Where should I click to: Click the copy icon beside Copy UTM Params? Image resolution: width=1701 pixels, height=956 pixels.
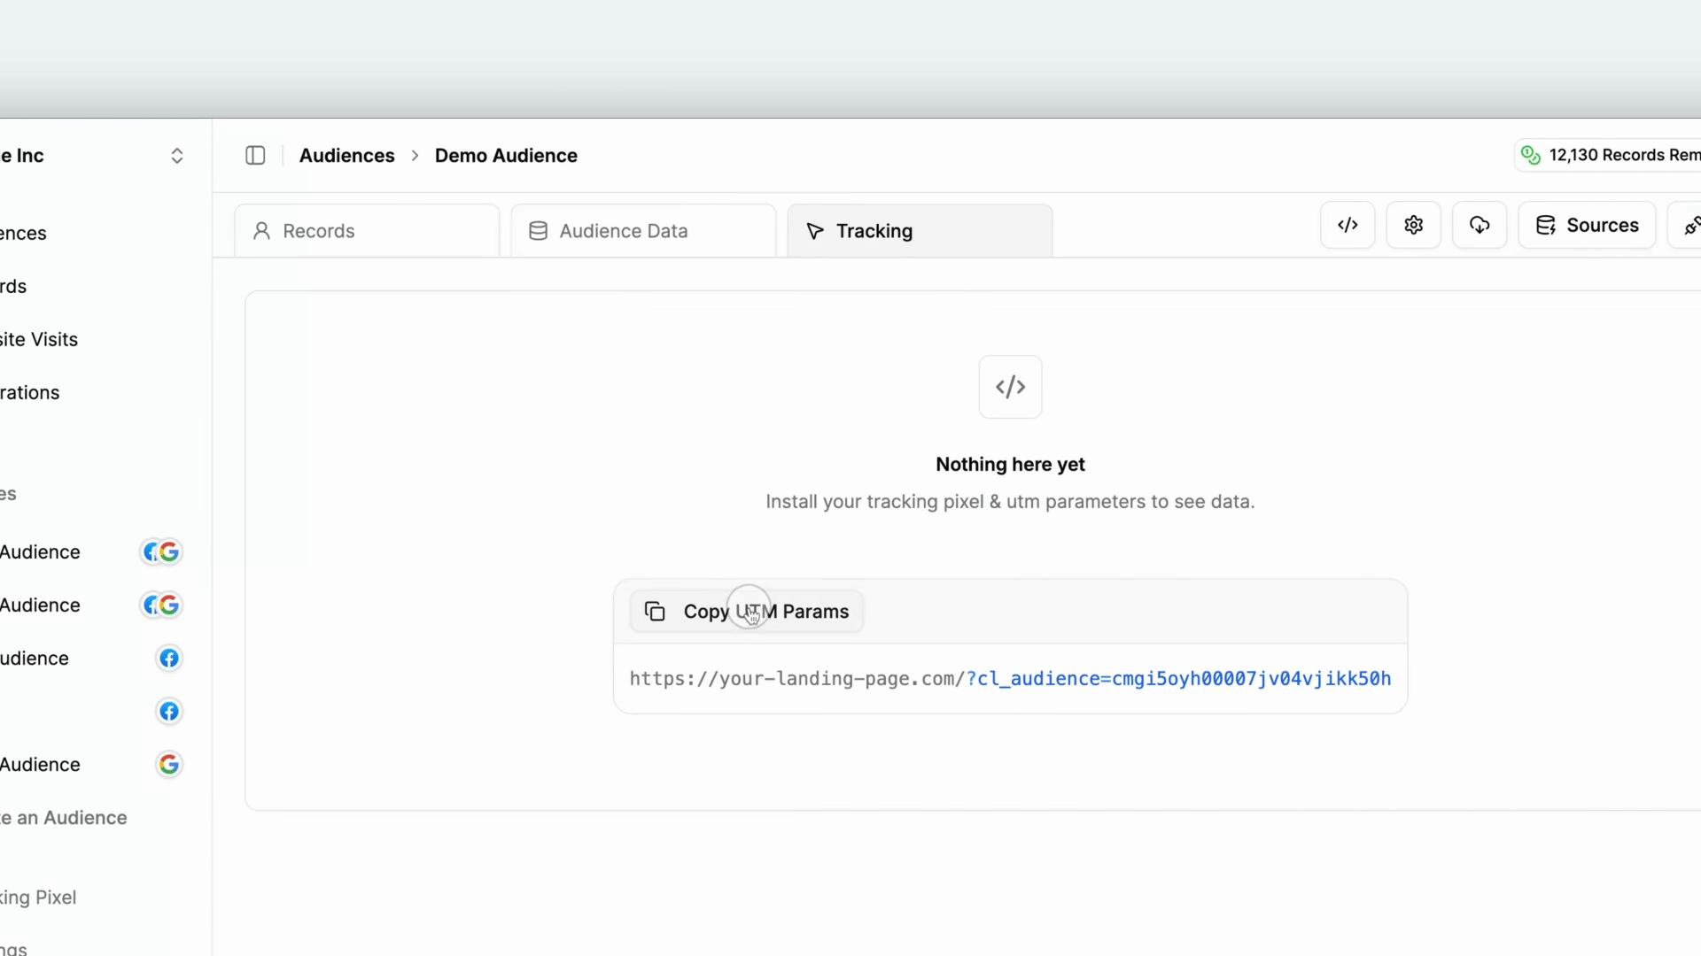pos(655,612)
